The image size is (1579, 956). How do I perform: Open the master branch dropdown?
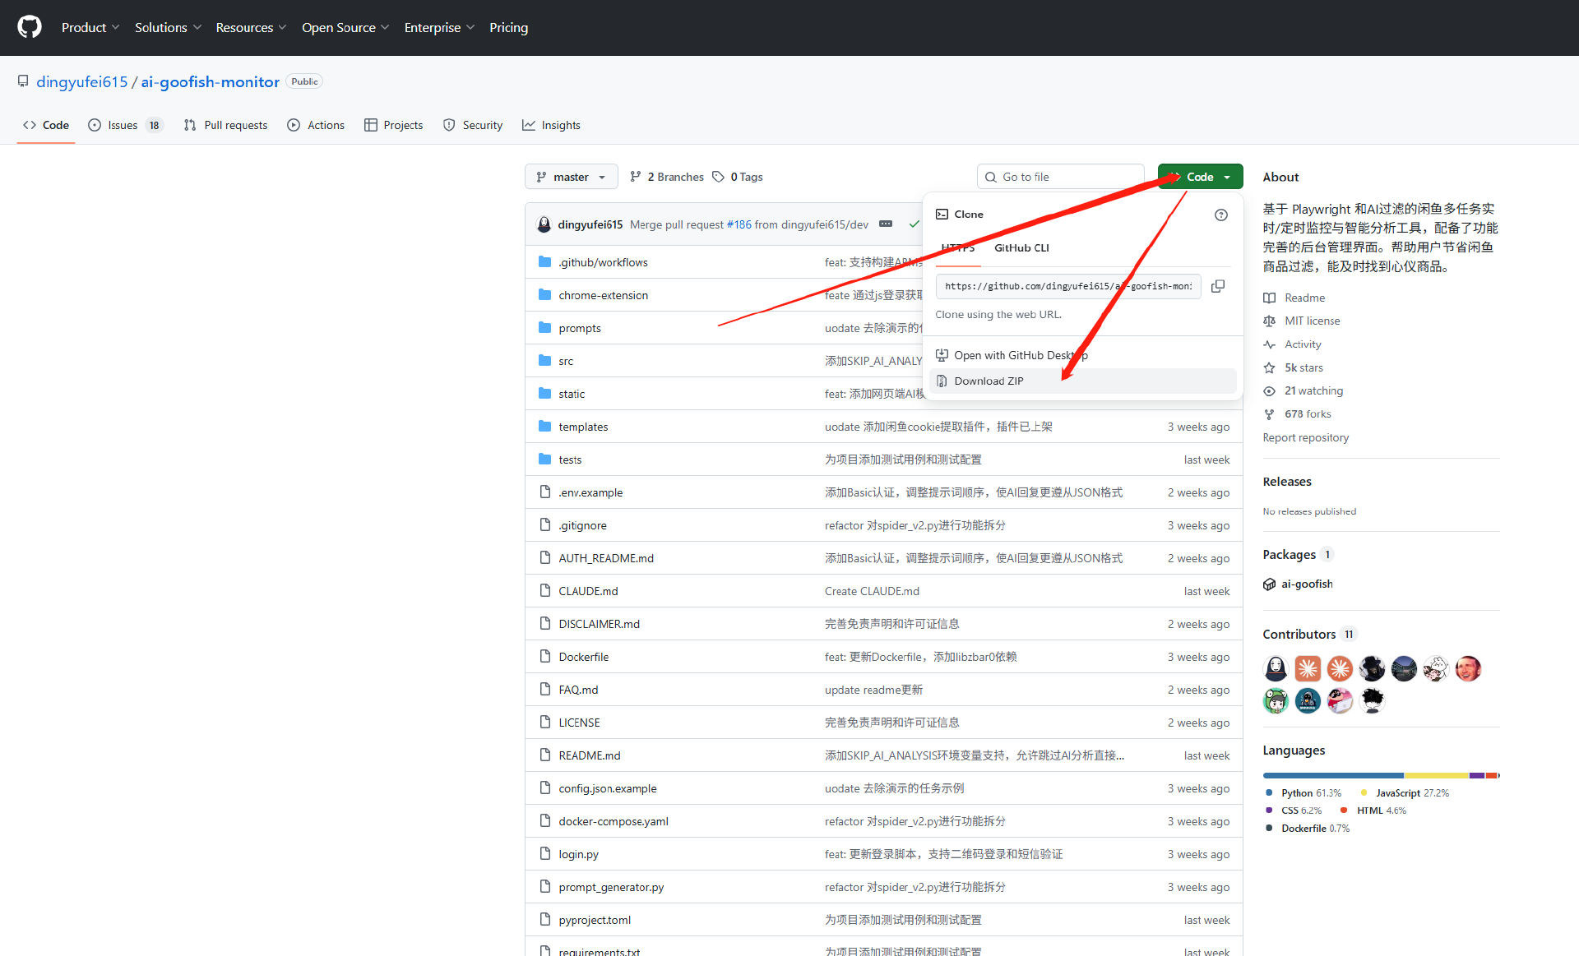point(571,177)
